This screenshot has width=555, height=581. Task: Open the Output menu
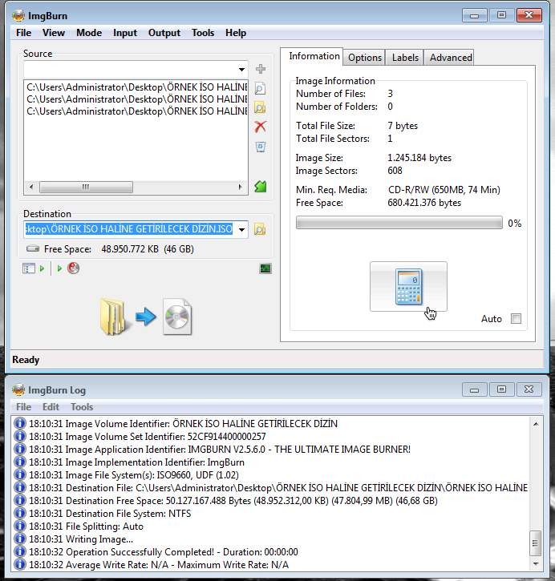(x=164, y=33)
